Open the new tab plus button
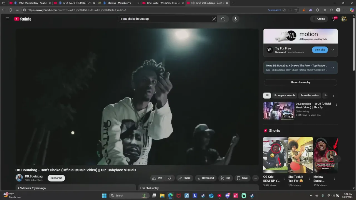The image size is (356, 200). [x=233, y=3]
